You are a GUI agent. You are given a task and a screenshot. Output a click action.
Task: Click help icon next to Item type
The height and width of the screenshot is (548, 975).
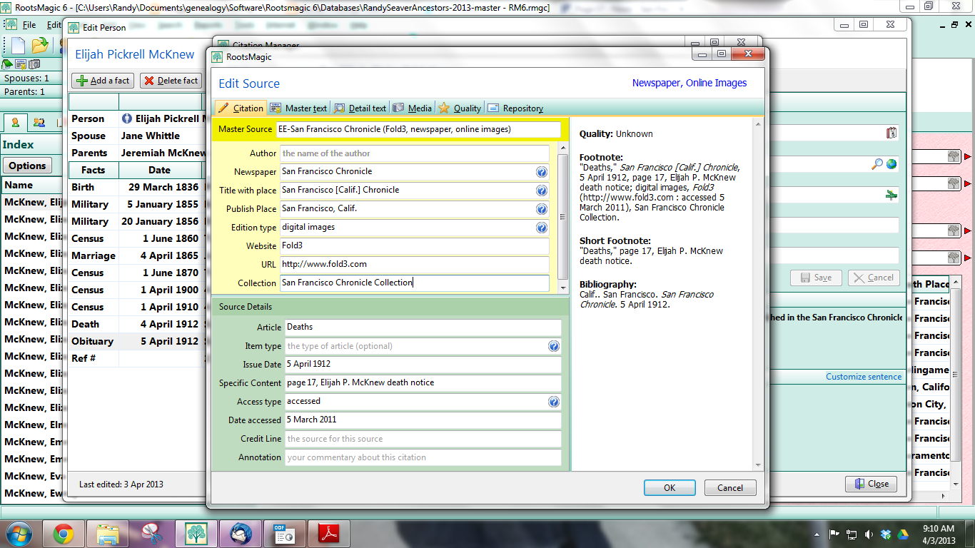[x=553, y=346]
